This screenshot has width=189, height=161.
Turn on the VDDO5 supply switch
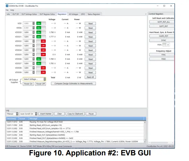tap(41, 55)
